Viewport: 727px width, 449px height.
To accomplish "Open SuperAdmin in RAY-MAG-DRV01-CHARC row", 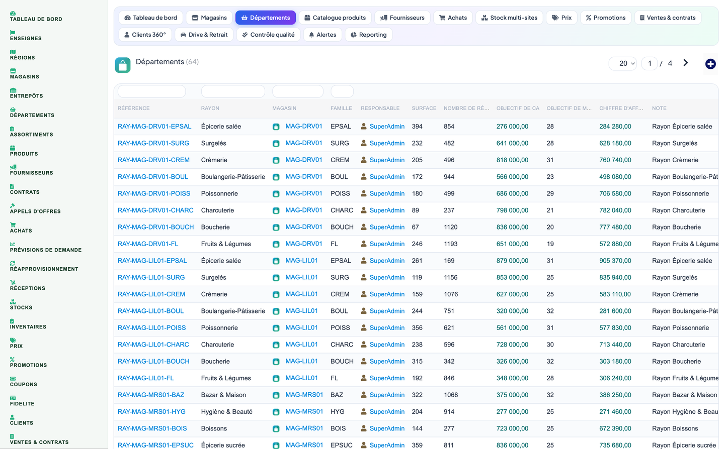I will (x=387, y=210).
